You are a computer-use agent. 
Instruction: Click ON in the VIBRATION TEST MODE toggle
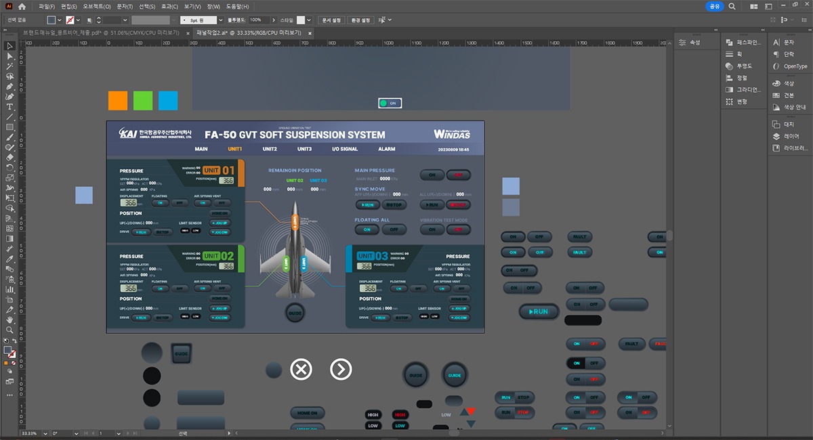pos(432,229)
